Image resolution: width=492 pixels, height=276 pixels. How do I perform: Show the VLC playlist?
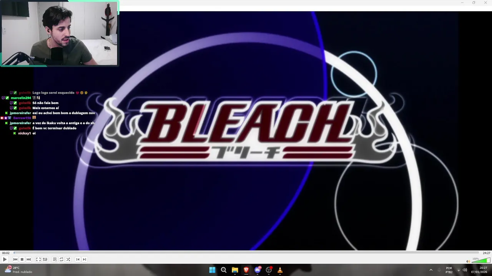[x=55, y=260]
